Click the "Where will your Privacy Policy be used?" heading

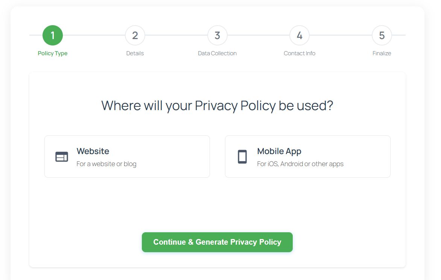click(217, 106)
